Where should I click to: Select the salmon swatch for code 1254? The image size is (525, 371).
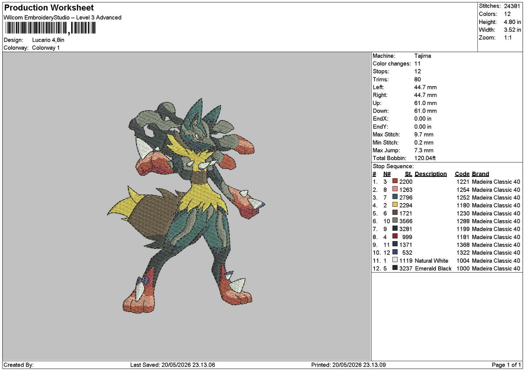395,189
